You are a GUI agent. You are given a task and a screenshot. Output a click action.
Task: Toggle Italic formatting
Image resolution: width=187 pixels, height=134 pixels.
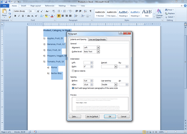19,16
